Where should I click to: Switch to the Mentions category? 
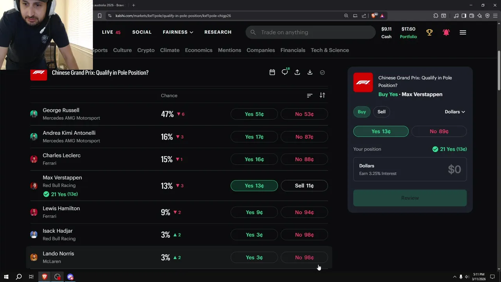click(x=229, y=50)
